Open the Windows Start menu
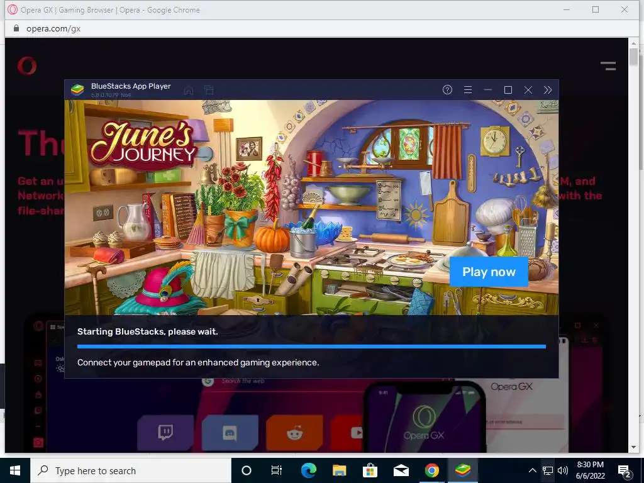644x483 pixels. [15, 470]
